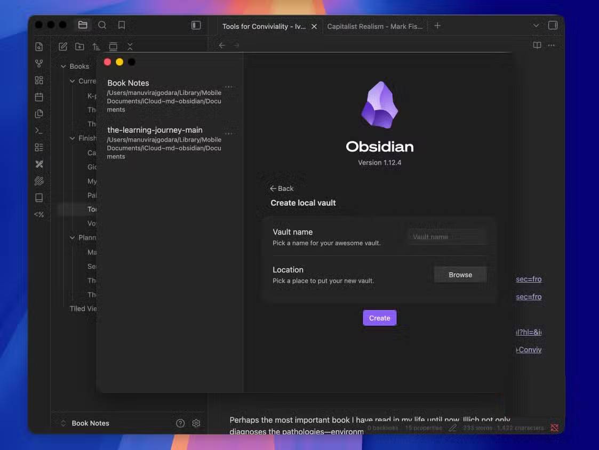Open the note starting with Pal
The height and width of the screenshot is (450, 599).
(x=92, y=195)
